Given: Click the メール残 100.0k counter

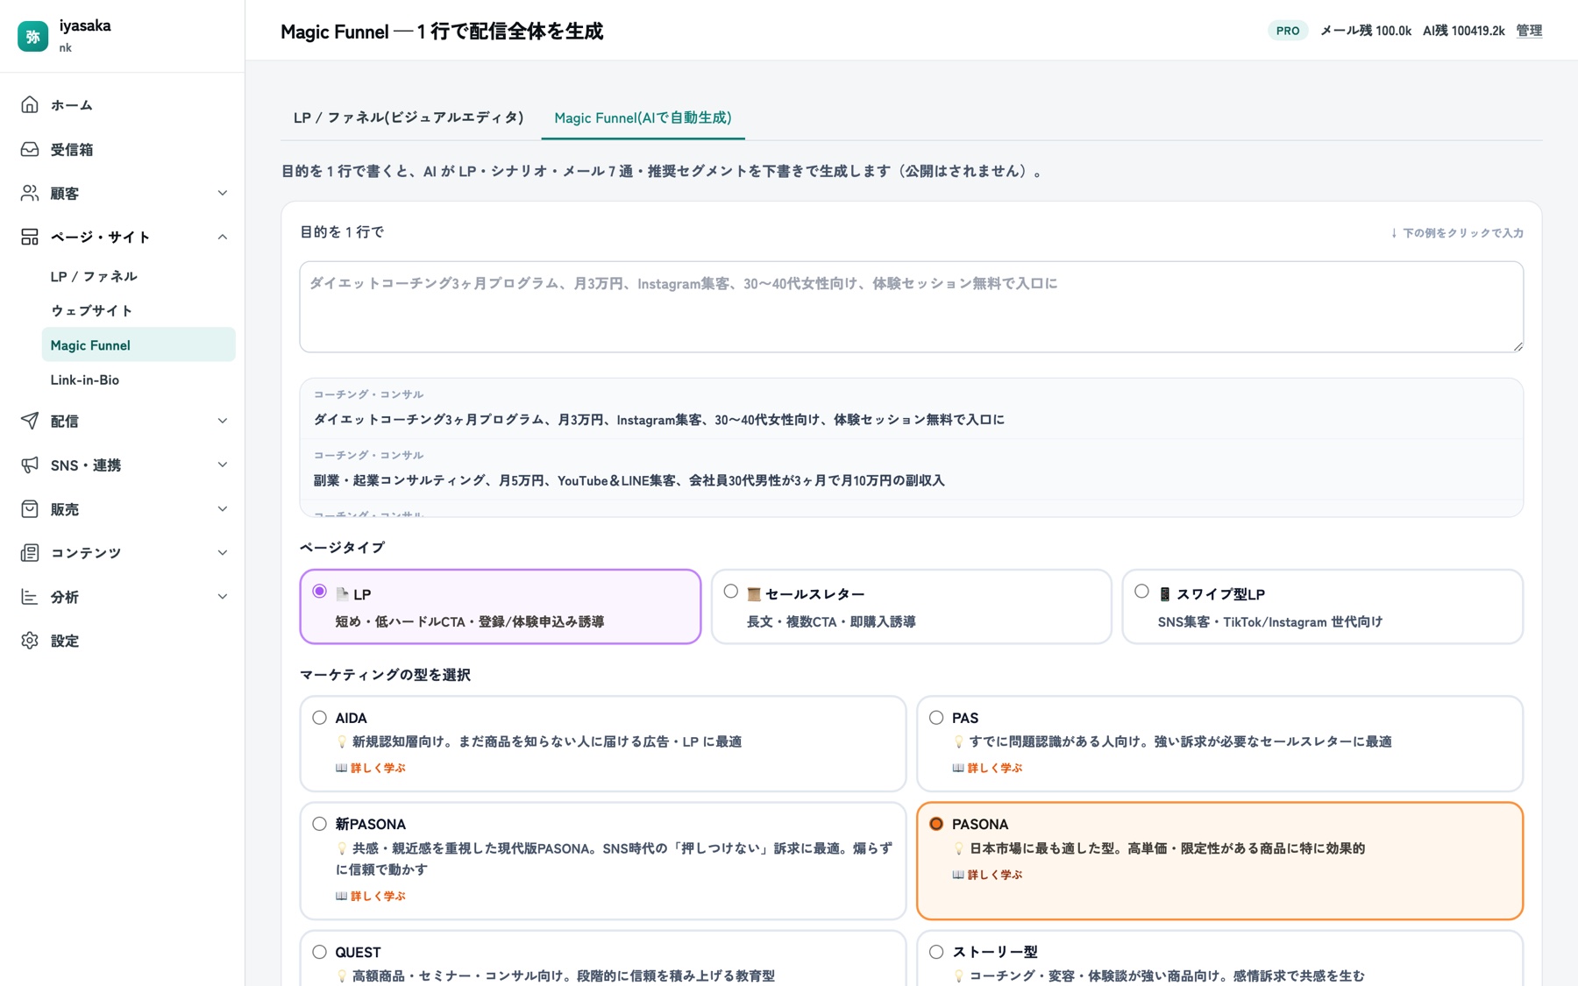Looking at the screenshot, I should pos(1366,31).
